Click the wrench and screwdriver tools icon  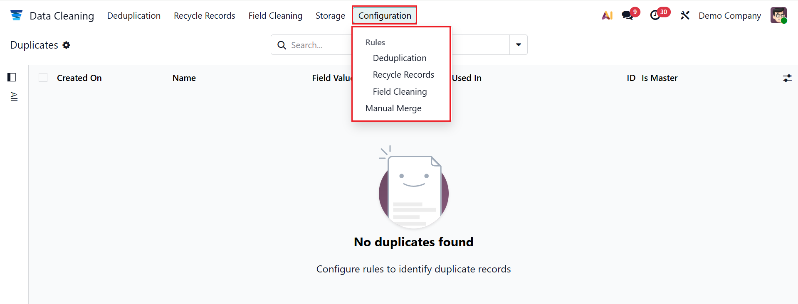point(684,15)
